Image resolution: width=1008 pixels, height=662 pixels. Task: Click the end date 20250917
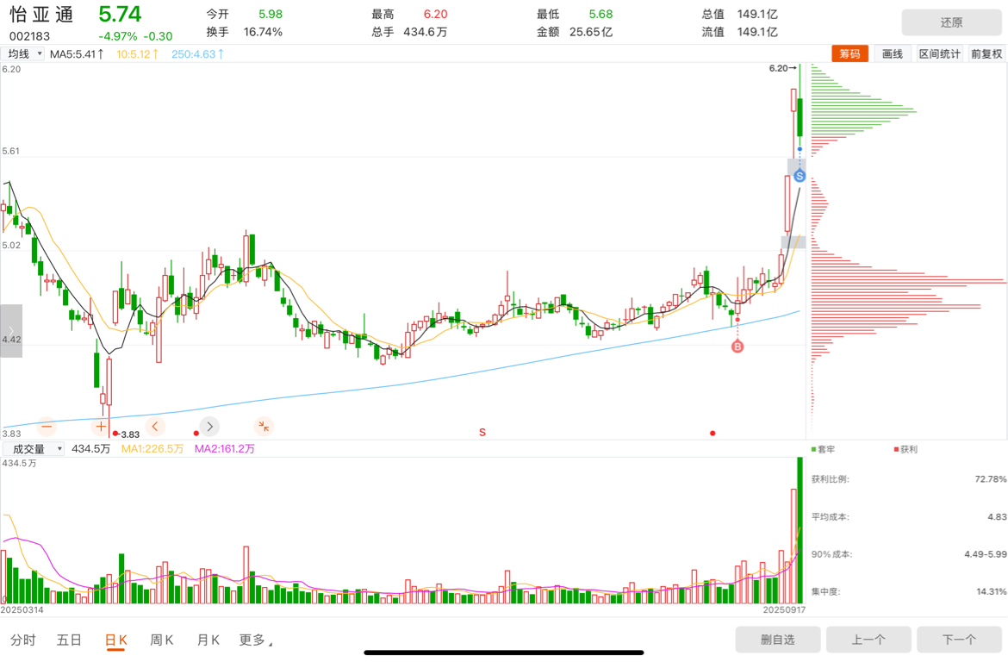click(x=784, y=609)
